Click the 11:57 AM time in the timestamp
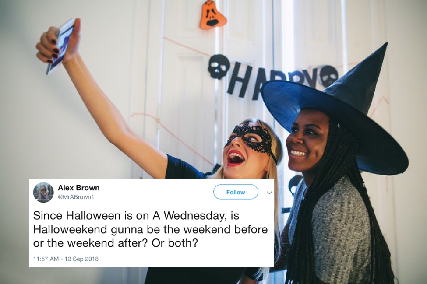 [x=46, y=259]
